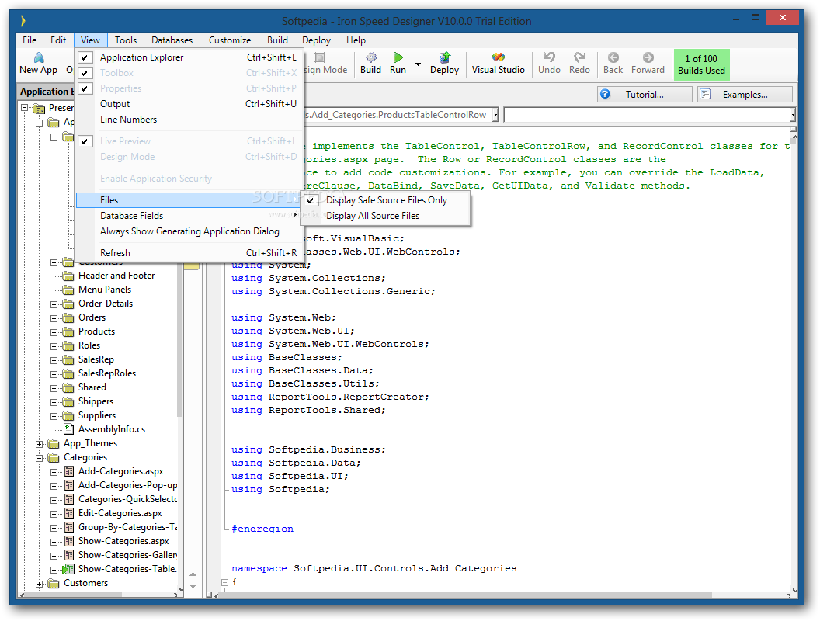Expand the SalesRepRoles folder node
This screenshot has height=621, width=820.
pyautogui.click(x=54, y=374)
